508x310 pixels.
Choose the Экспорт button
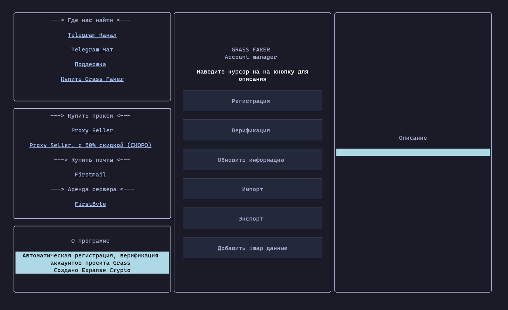pos(252,219)
